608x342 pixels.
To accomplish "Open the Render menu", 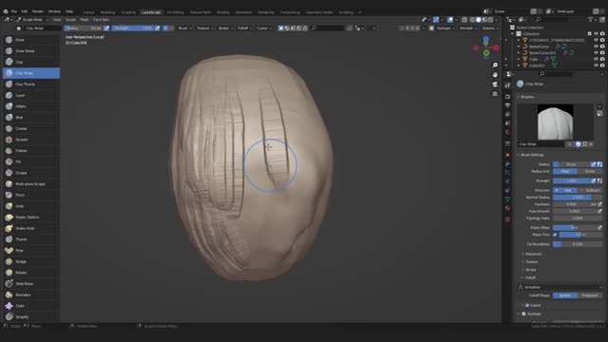I will point(38,11).
